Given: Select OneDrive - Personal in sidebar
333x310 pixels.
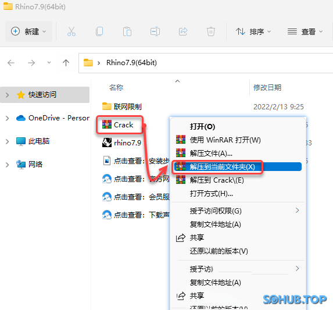Looking at the screenshot, I should [x=53, y=118].
